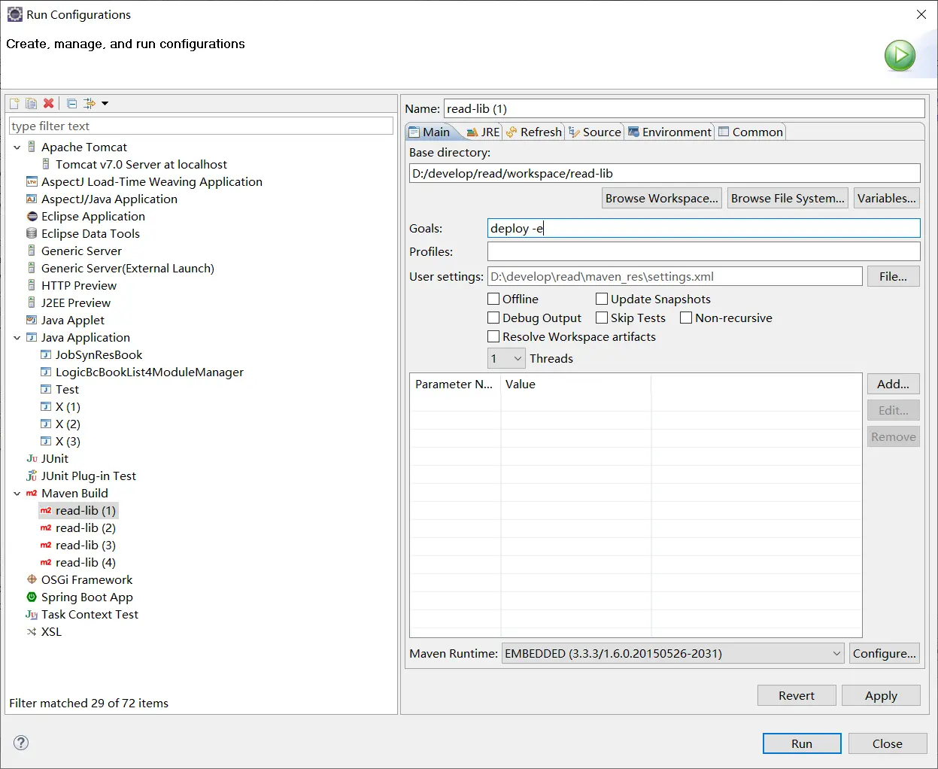
Task: Select LogicBcBookList4ModuleManager configuration
Action: (149, 372)
